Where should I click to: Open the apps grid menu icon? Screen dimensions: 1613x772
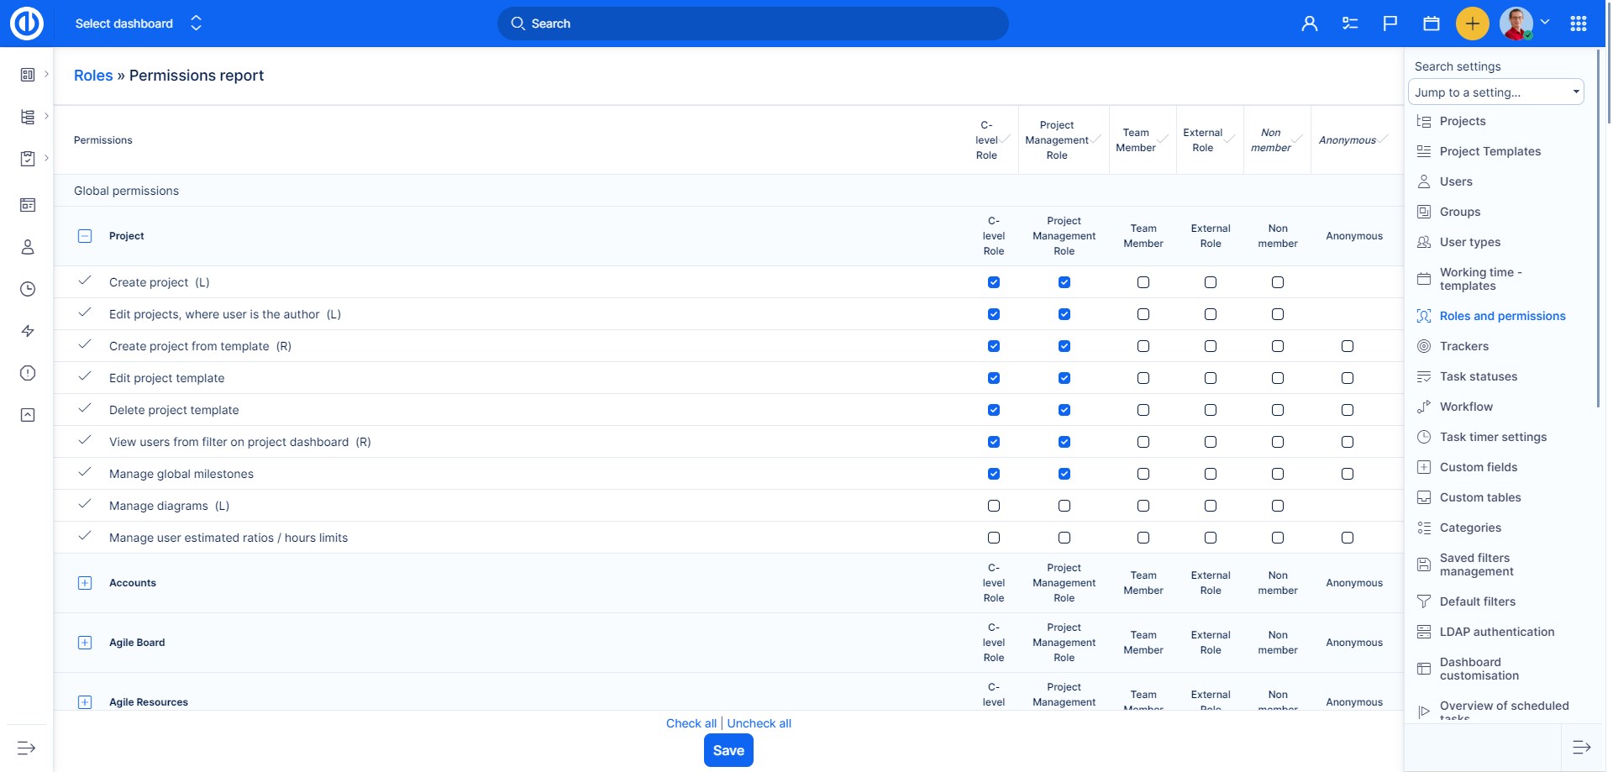[1579, 24]
